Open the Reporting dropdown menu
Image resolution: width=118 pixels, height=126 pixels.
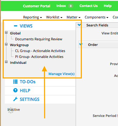(32, 17)
